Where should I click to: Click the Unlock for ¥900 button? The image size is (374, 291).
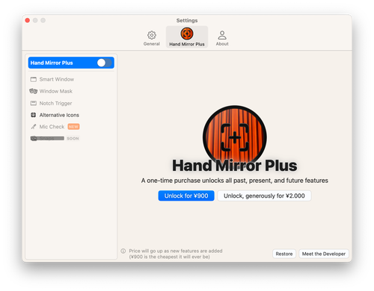coord(186,195)
